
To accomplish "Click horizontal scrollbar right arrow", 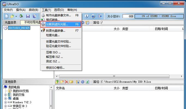I will point(182,76).
